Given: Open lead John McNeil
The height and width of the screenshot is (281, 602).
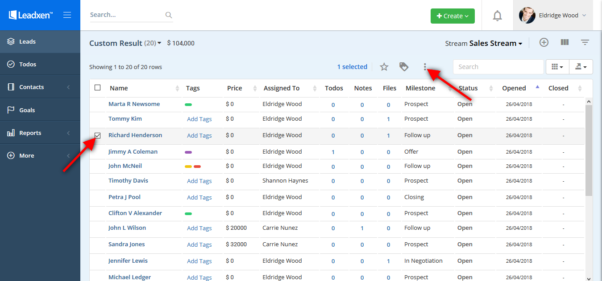Looking at the screenshot, I should point(125,166).
